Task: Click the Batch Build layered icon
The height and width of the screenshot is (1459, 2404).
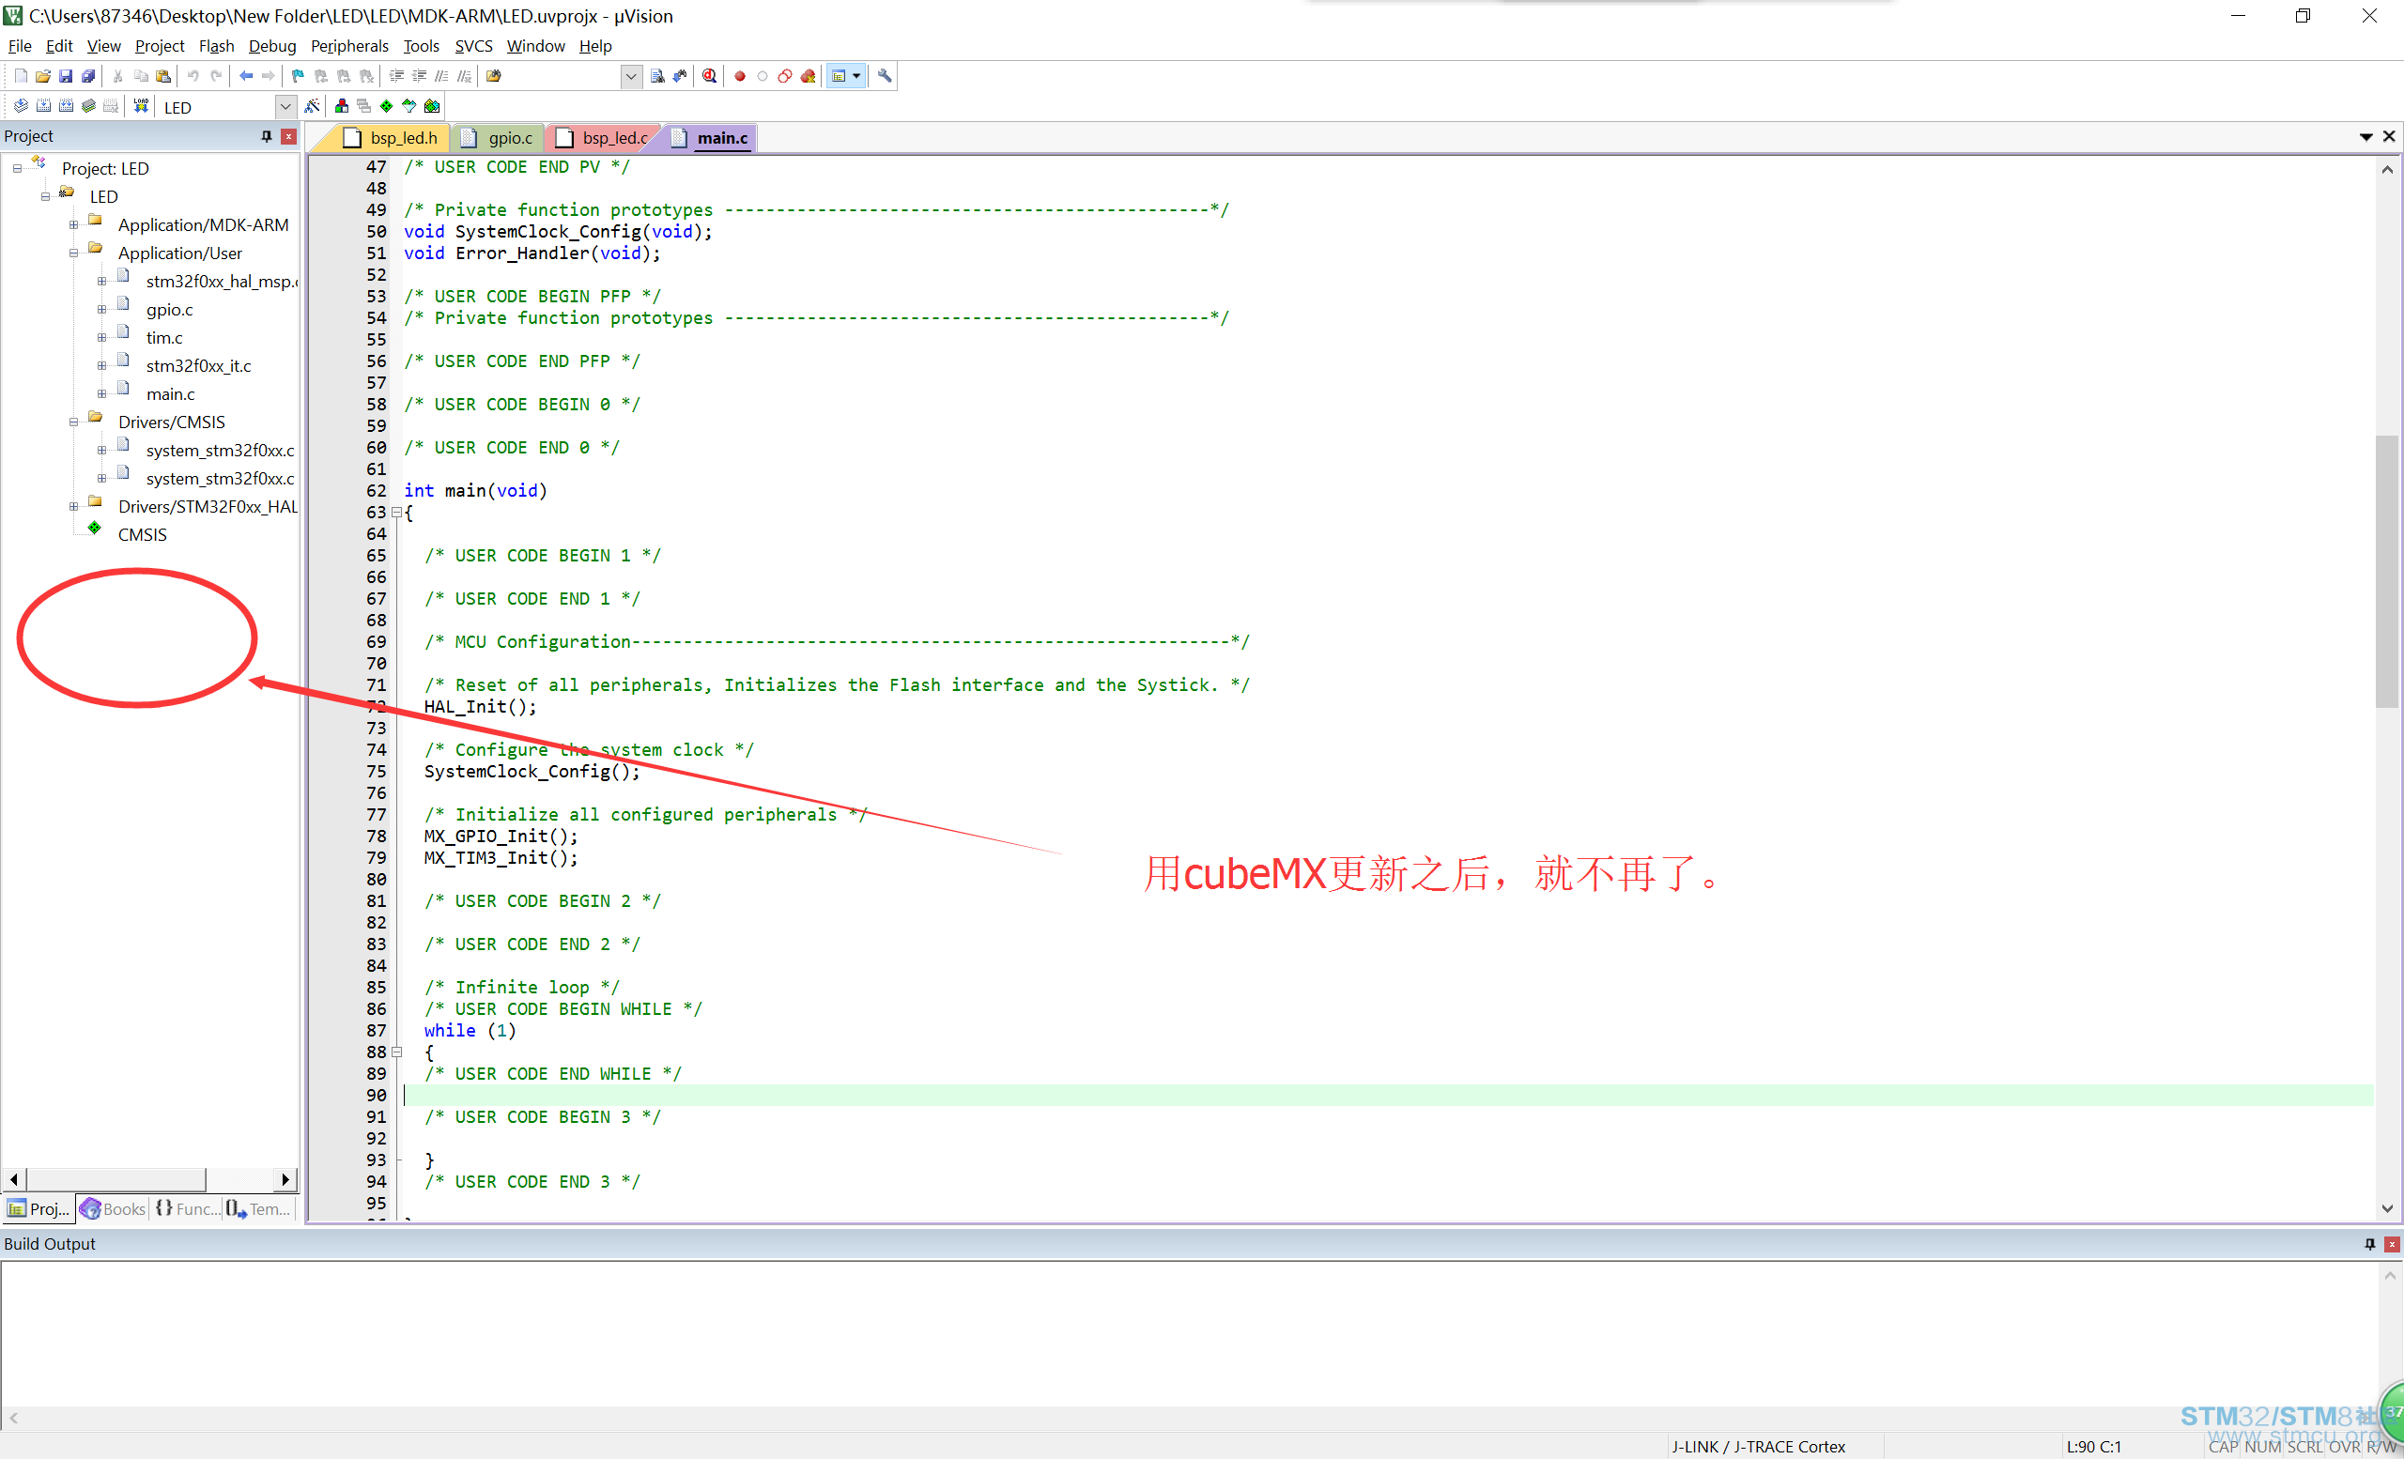Action: click(88, 106)
